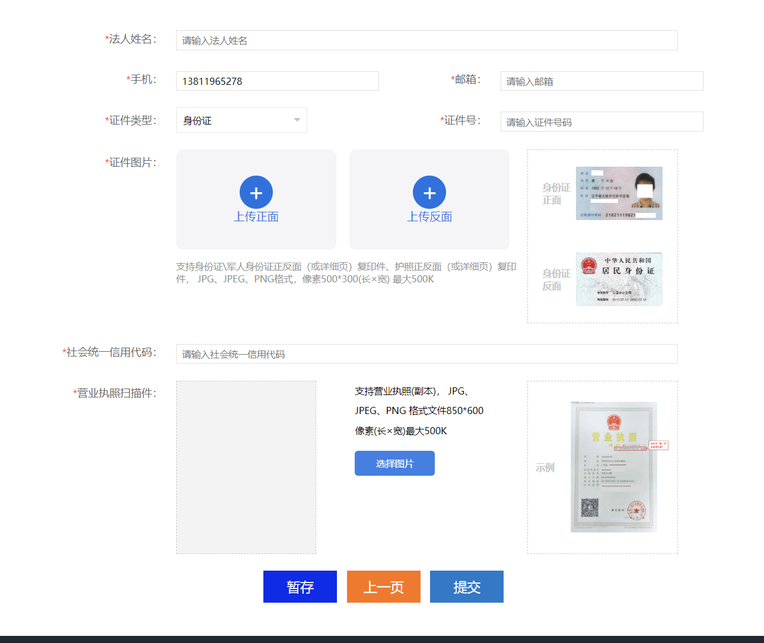Viewport: 764px width, 643px height.
Task: Click the 身份证反面 caption text
Action: click(x=556, y=280)
